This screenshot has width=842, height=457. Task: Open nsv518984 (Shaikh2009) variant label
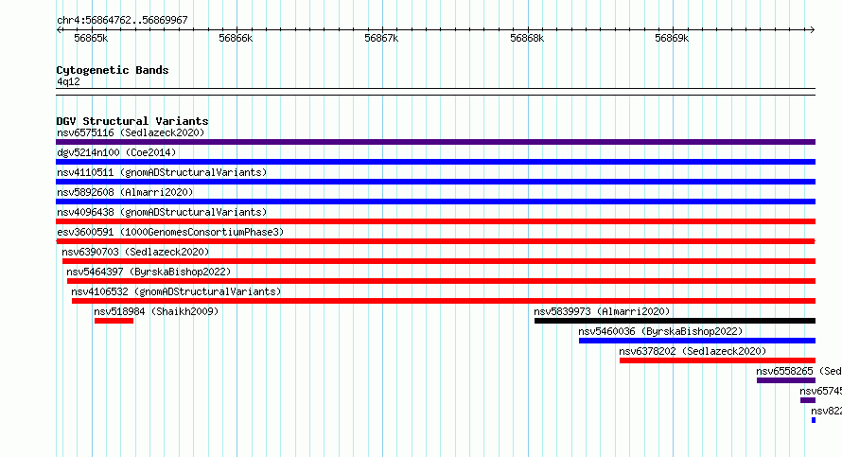[x=156, y=311]
